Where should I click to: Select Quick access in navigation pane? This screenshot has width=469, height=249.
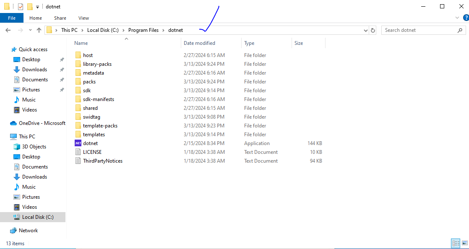coord(33,49)
